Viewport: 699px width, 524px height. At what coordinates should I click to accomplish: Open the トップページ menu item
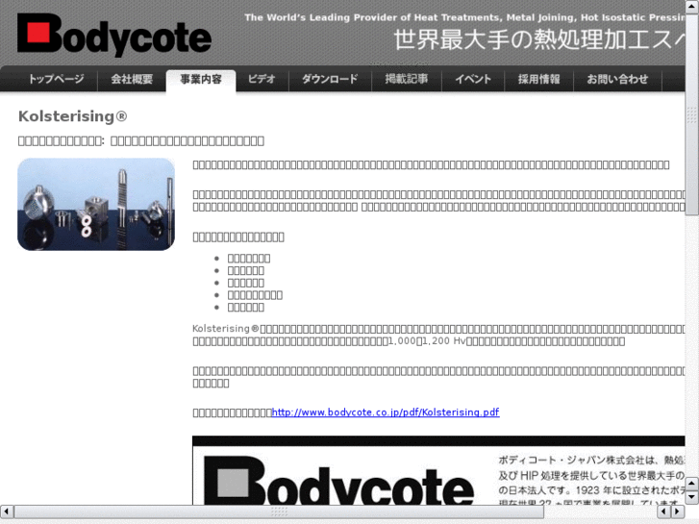pos(56,80)
